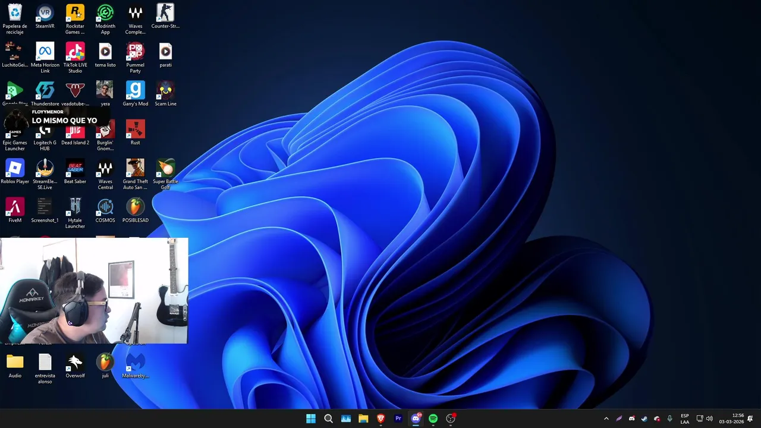Click the Malwarebytes desktop shortcut
The height and width of the screenshot is (428, 761).
[136, 366]
